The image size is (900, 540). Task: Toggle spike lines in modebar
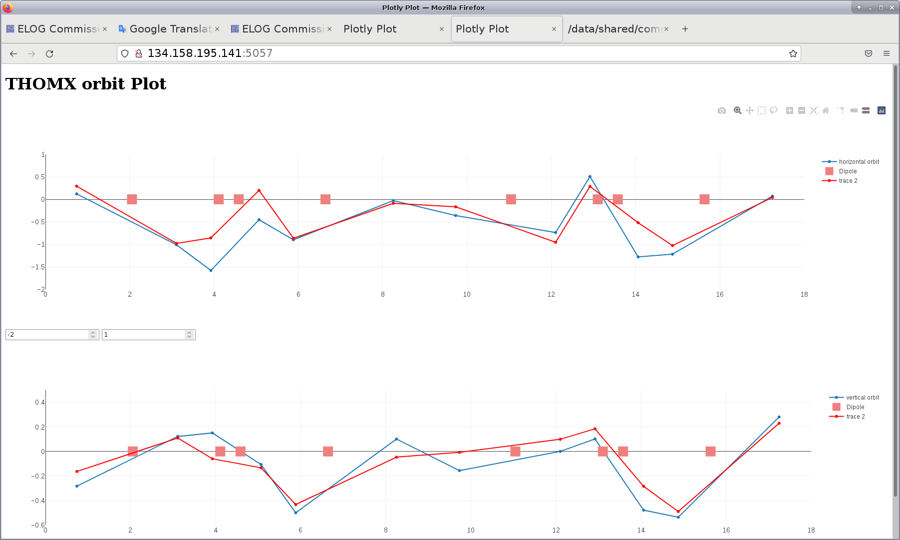(x=841, y=110)
